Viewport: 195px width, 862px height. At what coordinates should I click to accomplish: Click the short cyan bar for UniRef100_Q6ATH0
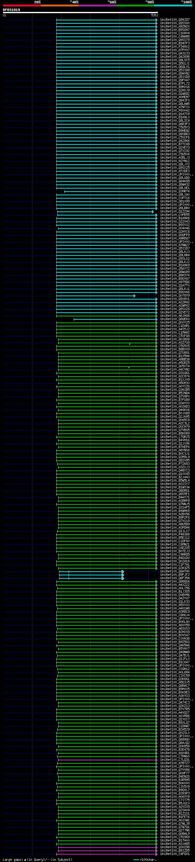click(x=91, y=572)
